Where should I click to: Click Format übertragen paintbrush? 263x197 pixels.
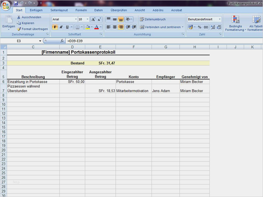19,29
